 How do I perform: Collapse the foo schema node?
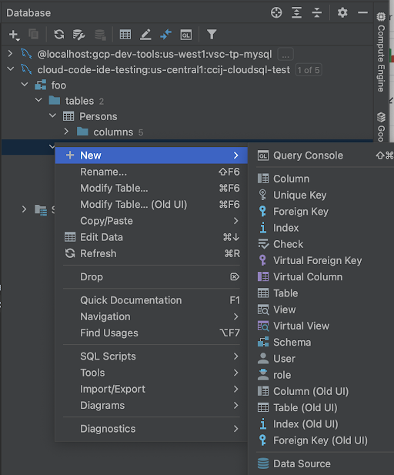click(x=25, y=85)
